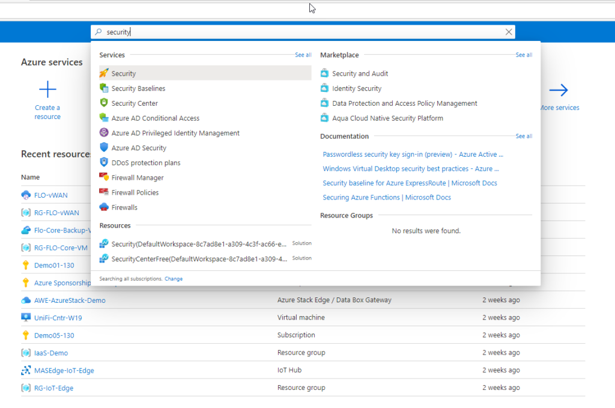Open the SecurityCenterFree solution resource
The height and width of the screenshot is (408, 615).
coord(199,258)
